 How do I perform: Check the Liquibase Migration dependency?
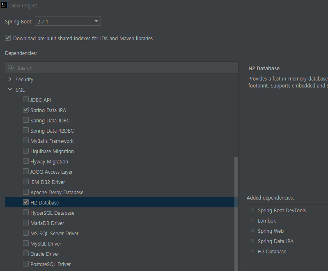tap(26, 151)
